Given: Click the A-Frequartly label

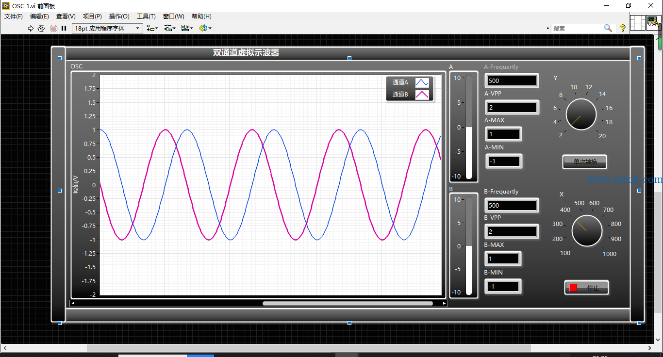Looking at the screenshot, I should pos(501,67).
